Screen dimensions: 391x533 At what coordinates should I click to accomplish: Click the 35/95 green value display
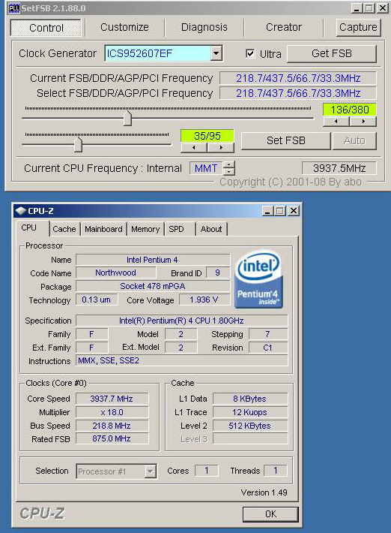207,136
